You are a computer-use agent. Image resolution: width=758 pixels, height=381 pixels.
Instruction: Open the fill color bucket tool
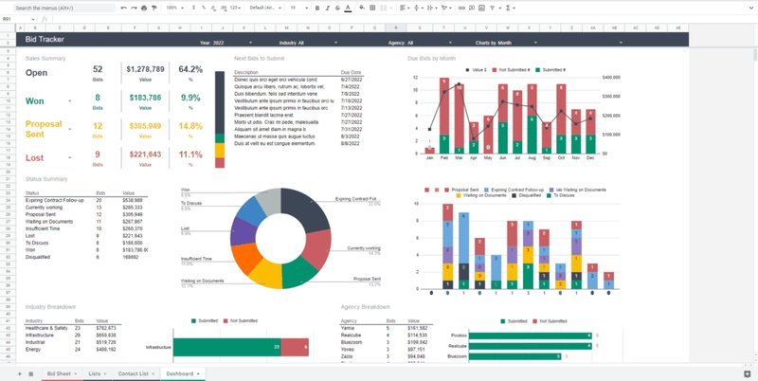click(x=362, y=8)
